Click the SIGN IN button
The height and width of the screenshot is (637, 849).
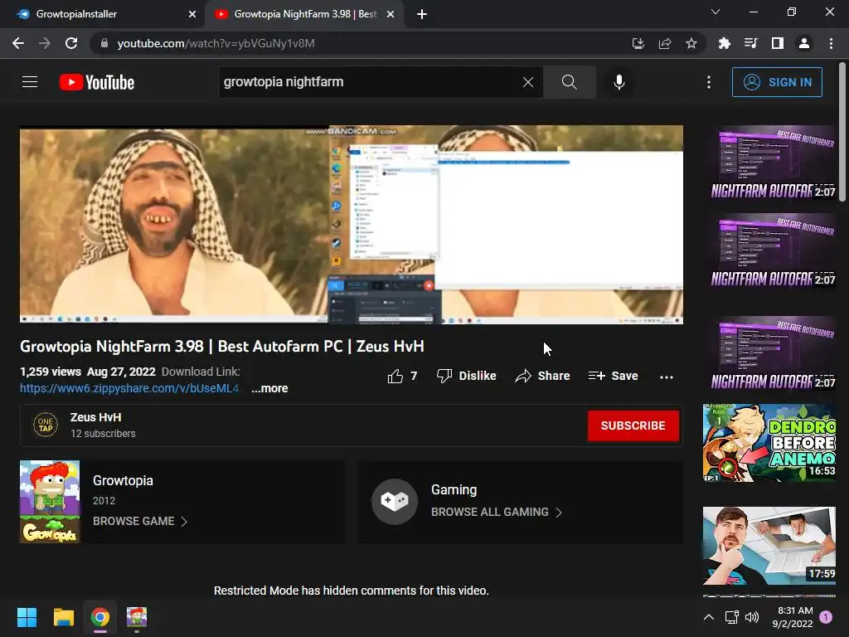(777, 82)
